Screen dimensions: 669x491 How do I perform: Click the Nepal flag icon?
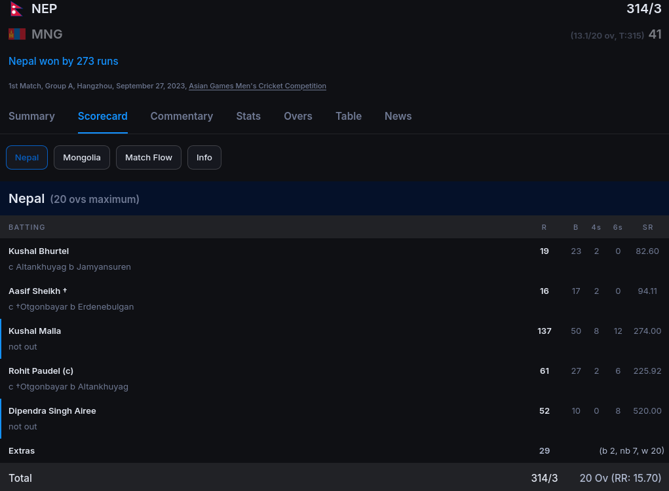tap(16, 9)
